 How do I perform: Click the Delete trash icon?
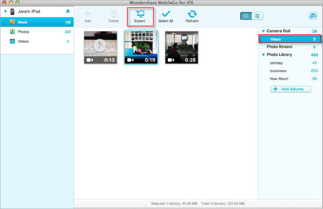tap(114, 14)
